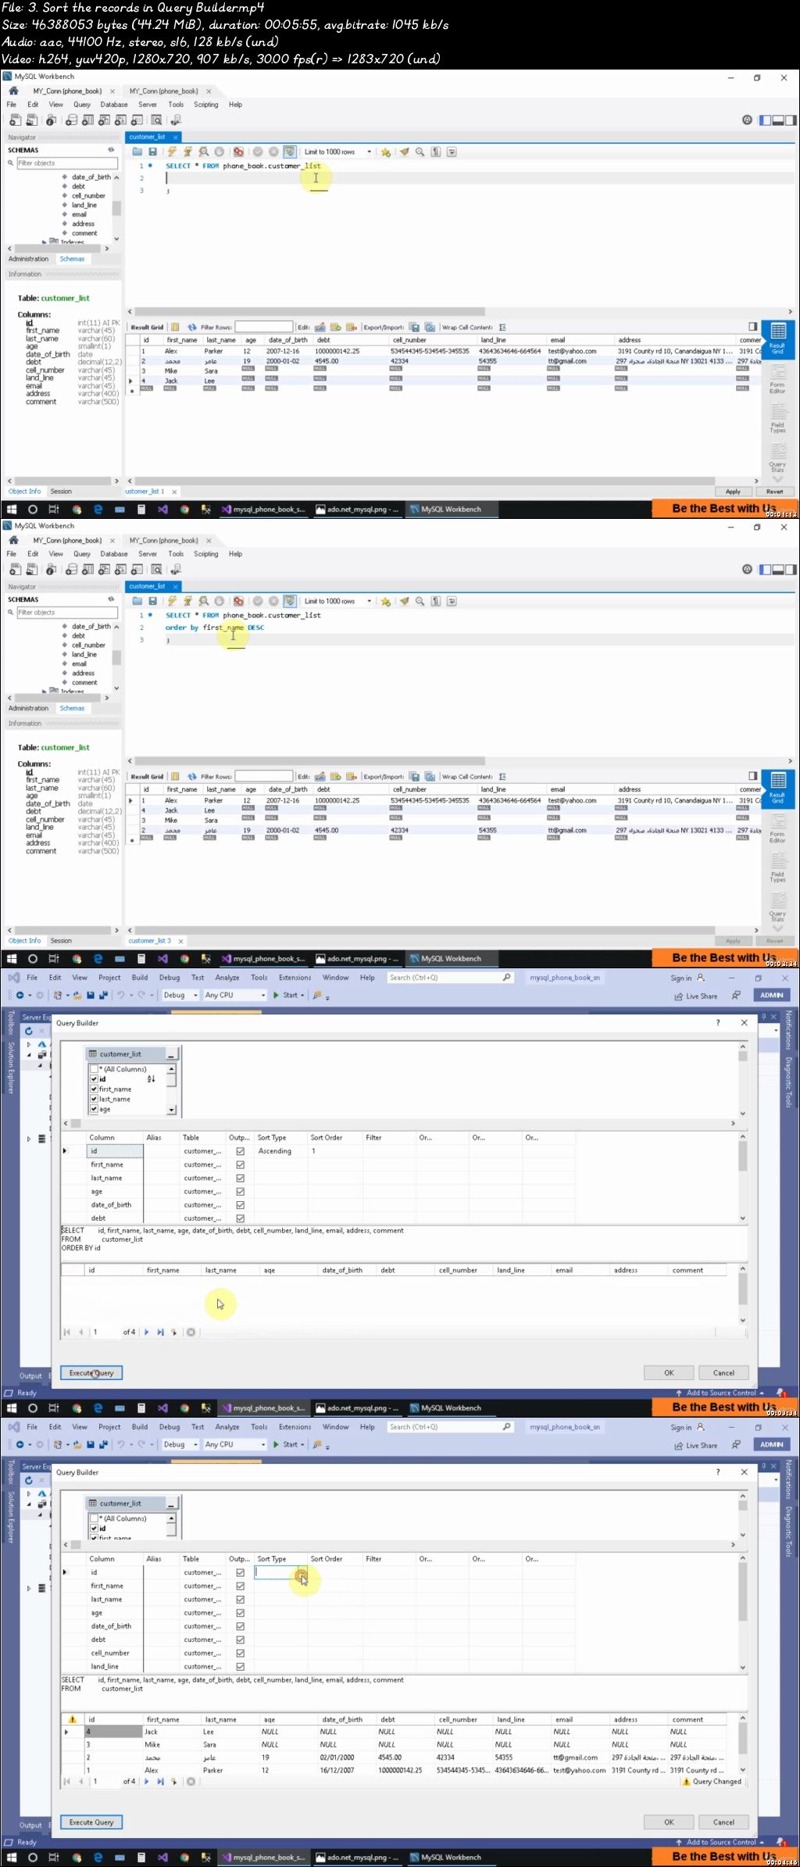The width and height of the screenshot is (800, 1867).
Task: Toggle invisible characters pilcrow icon, customer_list 1 frame
Action: (436, 152)
